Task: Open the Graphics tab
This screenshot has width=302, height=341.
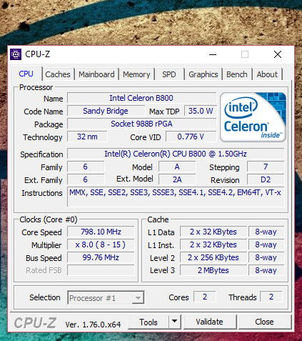Action: click(203, 74)
